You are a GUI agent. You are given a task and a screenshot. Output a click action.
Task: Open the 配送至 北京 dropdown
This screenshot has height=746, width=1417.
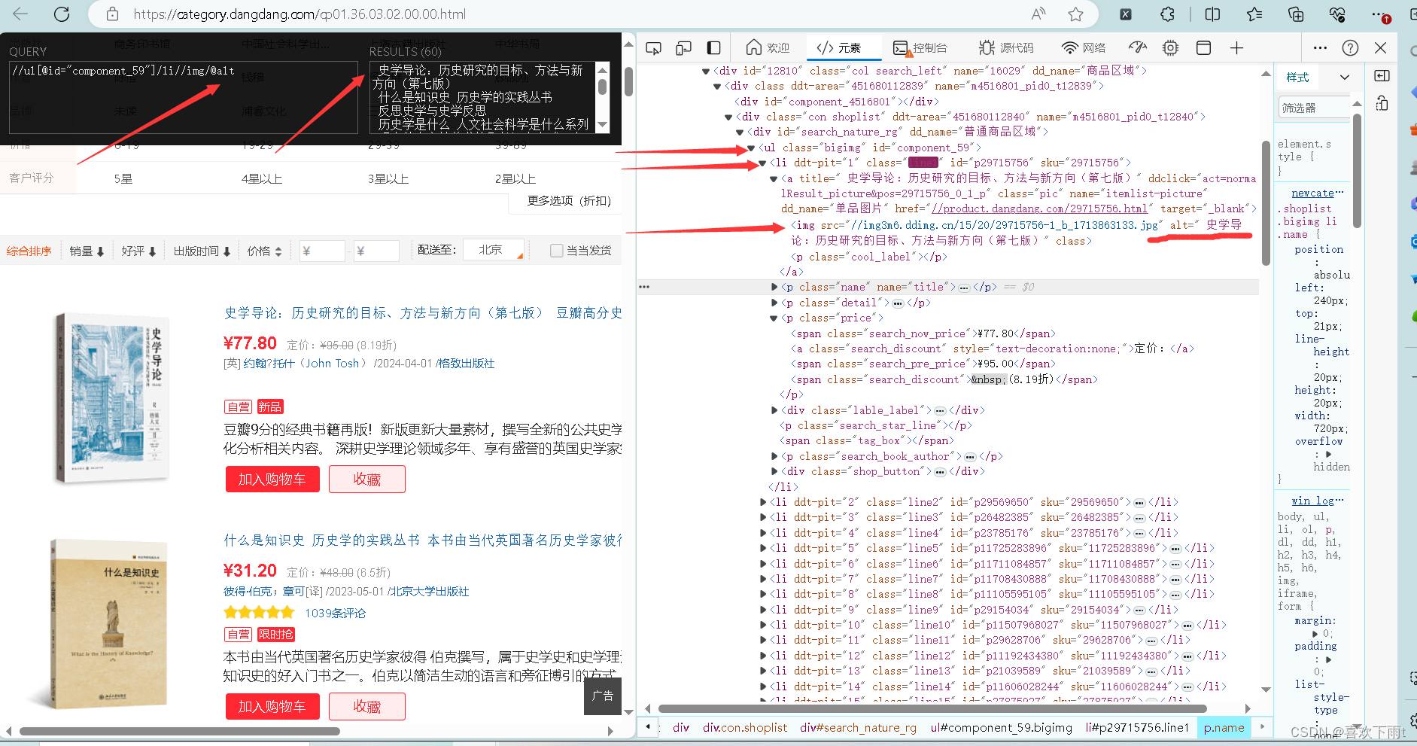[494, 250]
